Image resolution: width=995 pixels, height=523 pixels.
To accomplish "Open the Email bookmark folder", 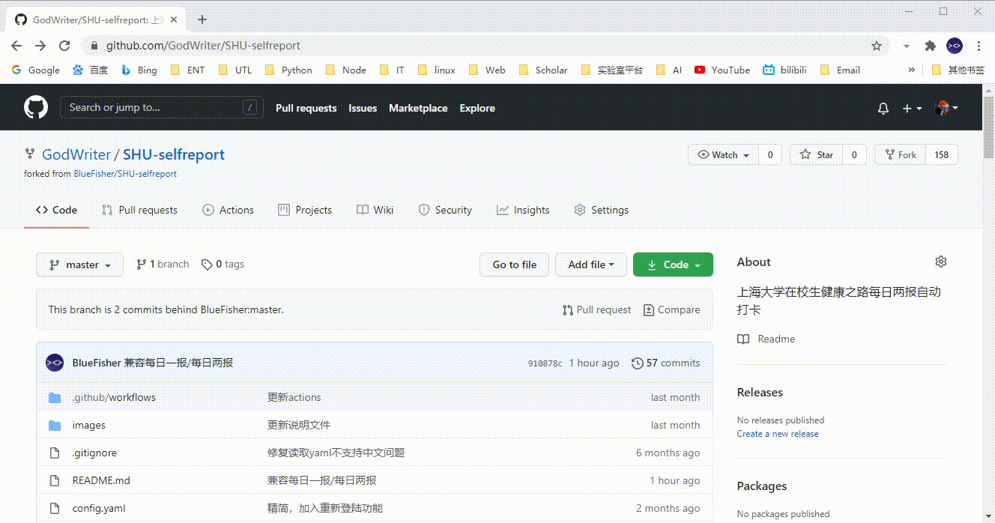I will click(x=840, y=70).
